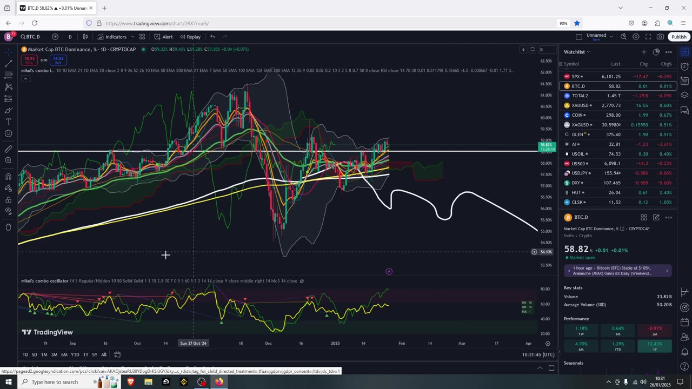Open the Indicators dialog
Screen dimensions: 692x389
[x=112, y=37]
